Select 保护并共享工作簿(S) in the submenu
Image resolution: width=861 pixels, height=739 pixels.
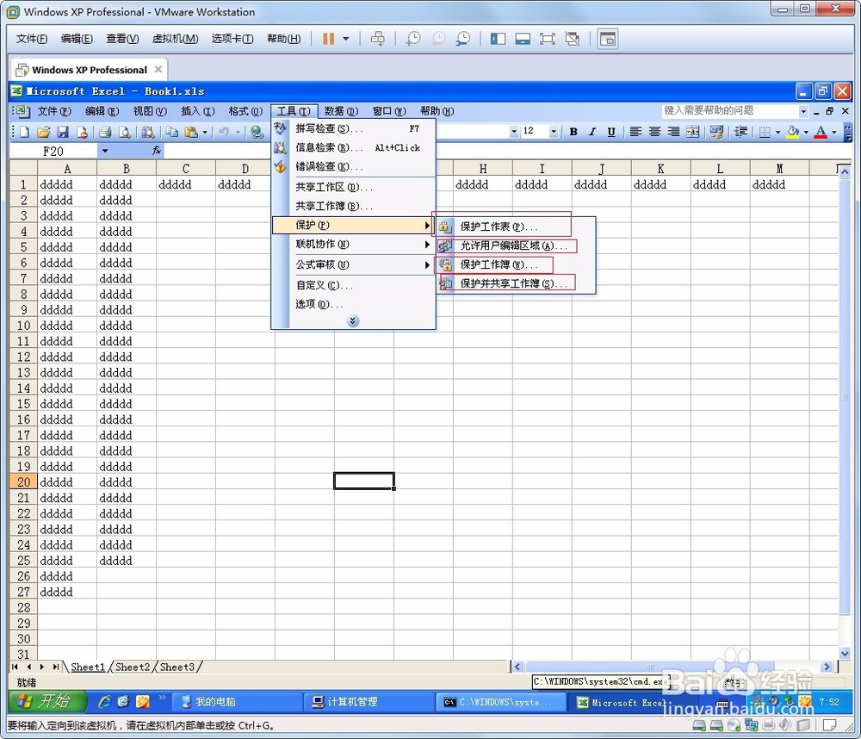516,283
